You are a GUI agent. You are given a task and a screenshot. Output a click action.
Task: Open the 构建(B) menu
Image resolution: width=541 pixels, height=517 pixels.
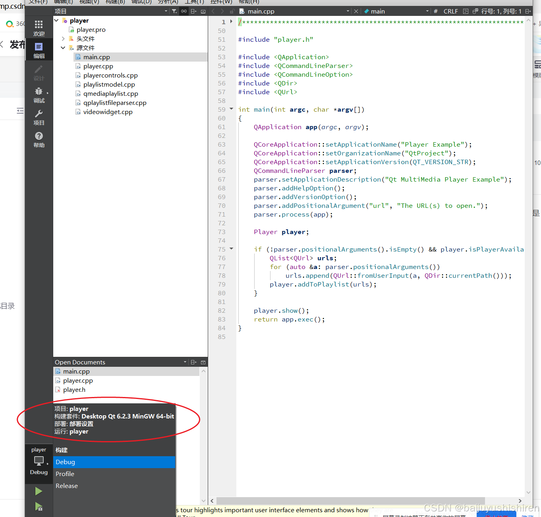tap(115, 2)
